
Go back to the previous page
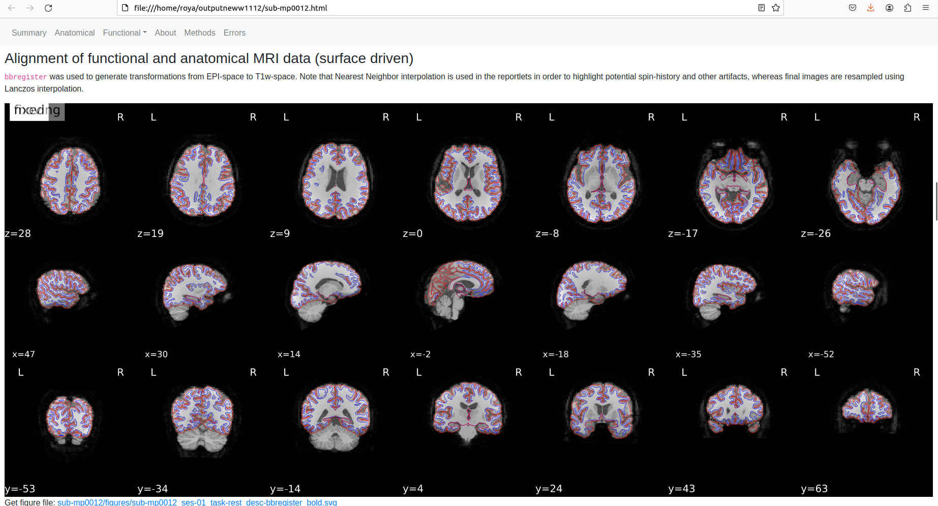(x=12, y=8)
